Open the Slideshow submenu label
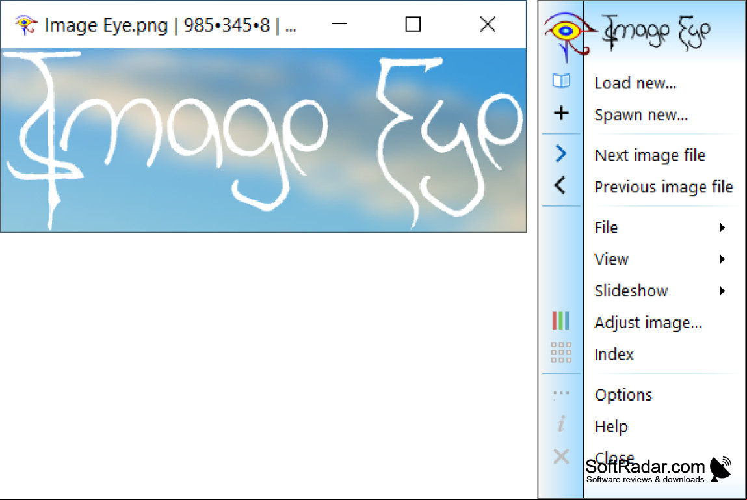 pos(631,291)
